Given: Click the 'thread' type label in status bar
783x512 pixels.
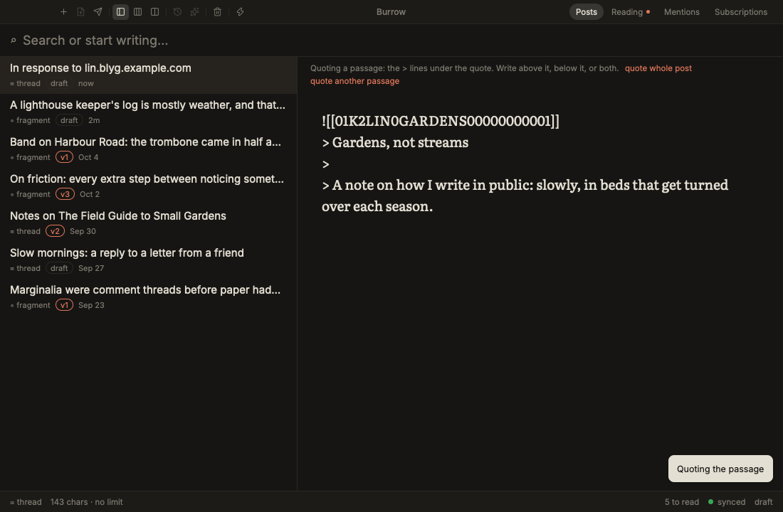Looking at the screenshot, I should click(26, 502).
